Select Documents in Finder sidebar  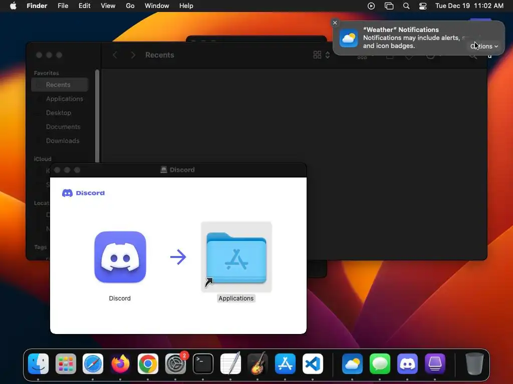tap(60, 126)
